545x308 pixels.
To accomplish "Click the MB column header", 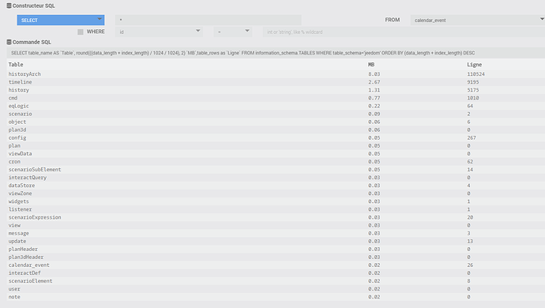I will (371, 65).
